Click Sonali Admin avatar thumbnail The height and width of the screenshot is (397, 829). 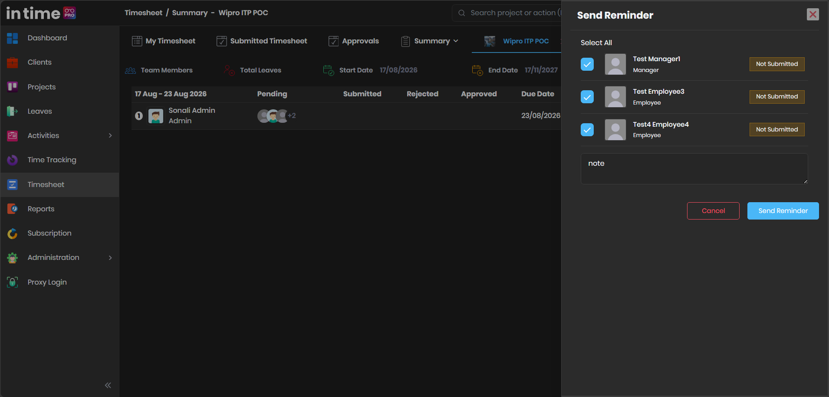[156, 116]
